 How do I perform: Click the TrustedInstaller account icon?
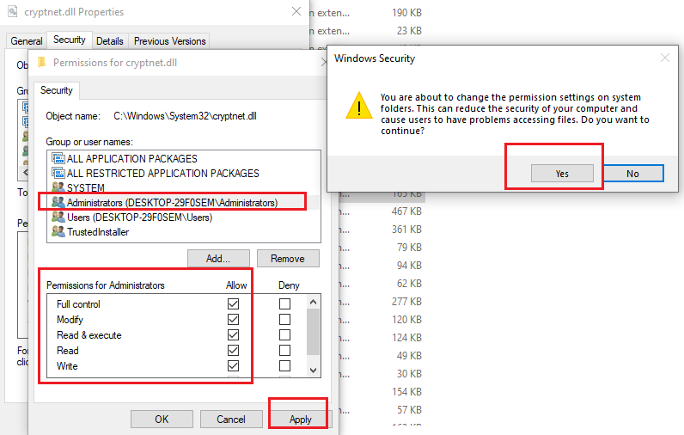pyautogui.click(x=58, y=231)
